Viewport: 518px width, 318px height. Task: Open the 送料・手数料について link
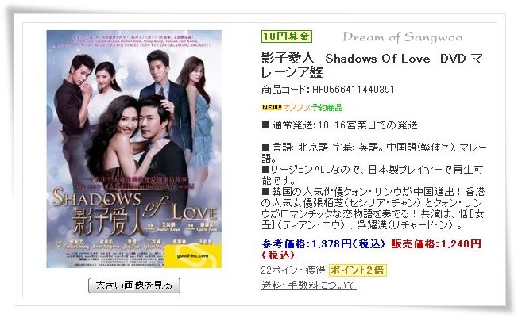308,285
